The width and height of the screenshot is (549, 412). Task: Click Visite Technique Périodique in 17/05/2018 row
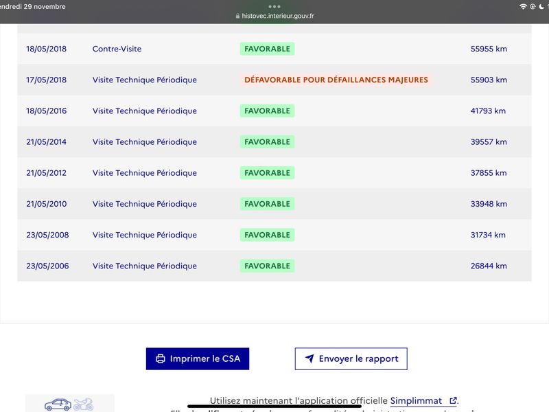coord(145,80)
